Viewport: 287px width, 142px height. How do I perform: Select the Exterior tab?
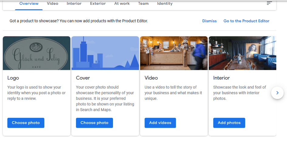[x=98, y=3]
